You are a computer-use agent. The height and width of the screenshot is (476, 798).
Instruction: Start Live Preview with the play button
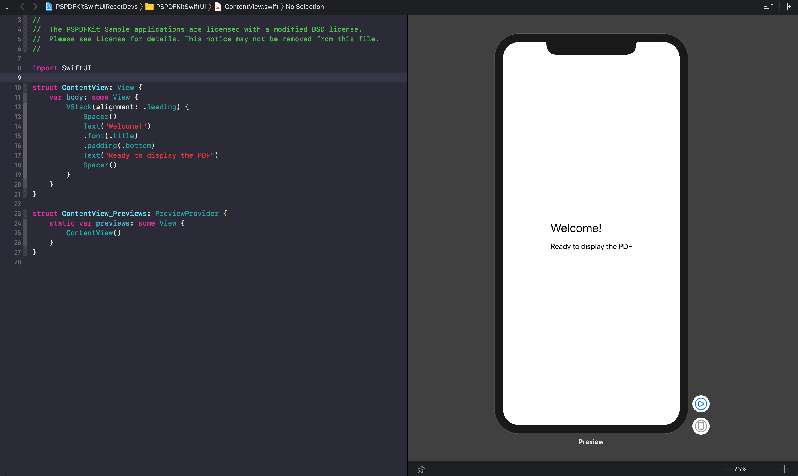pos(701,404)
